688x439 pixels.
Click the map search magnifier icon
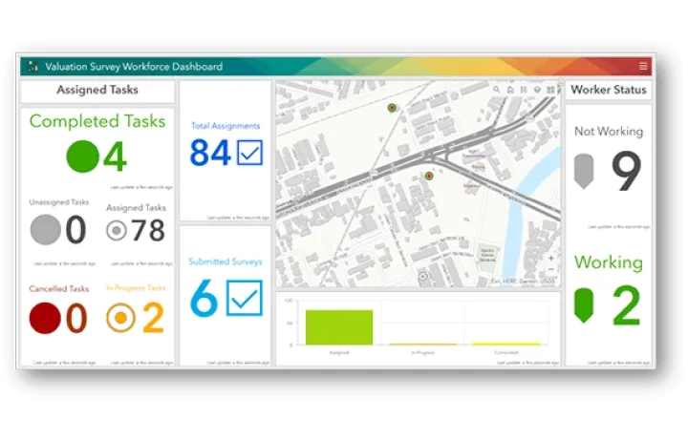pyautogui.click(x=496, y=90)
